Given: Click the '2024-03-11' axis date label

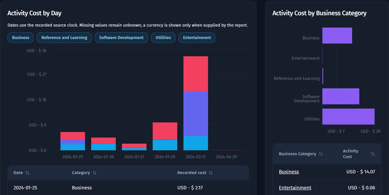Looking at the screenshot, I should coord(196,157).
